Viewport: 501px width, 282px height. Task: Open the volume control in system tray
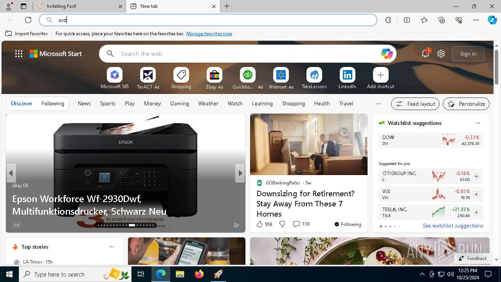point(450,274)
